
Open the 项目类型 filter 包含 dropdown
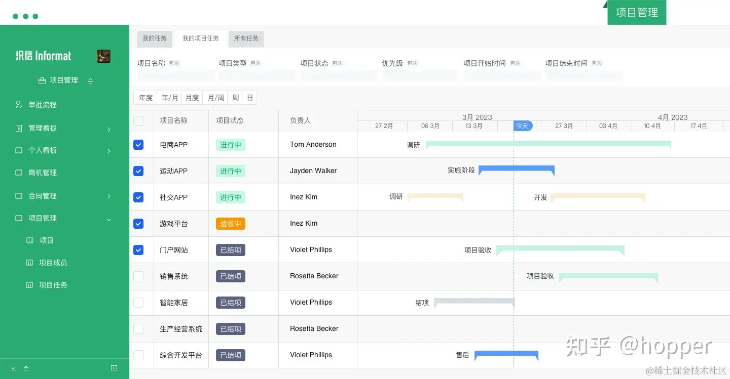pyautogui.click(x=255, y=63)
